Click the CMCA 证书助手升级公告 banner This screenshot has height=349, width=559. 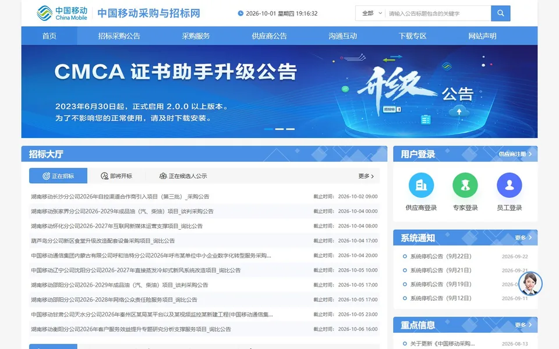(x=279, y=91)
